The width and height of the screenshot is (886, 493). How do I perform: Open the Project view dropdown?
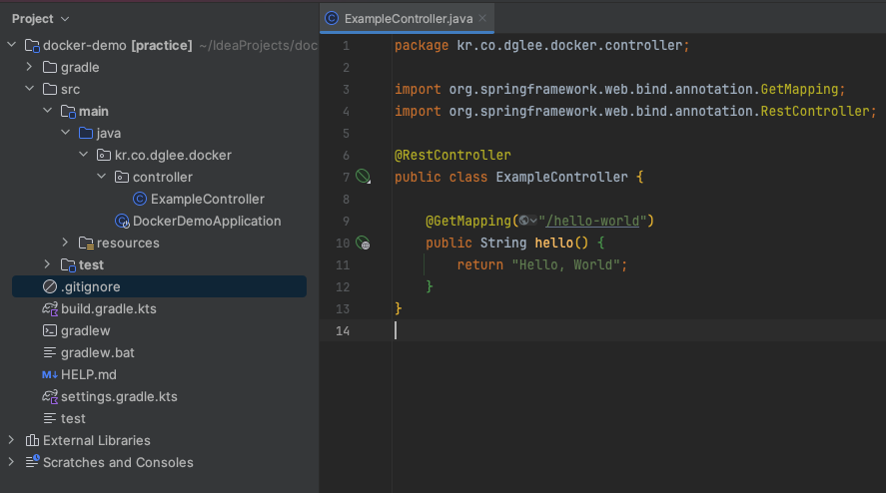tap(40, 19)
